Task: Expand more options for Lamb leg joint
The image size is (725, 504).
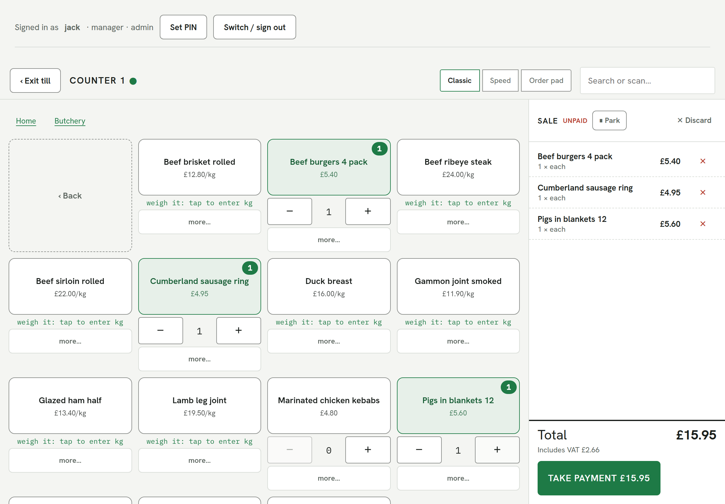Action: pos(199,460)
